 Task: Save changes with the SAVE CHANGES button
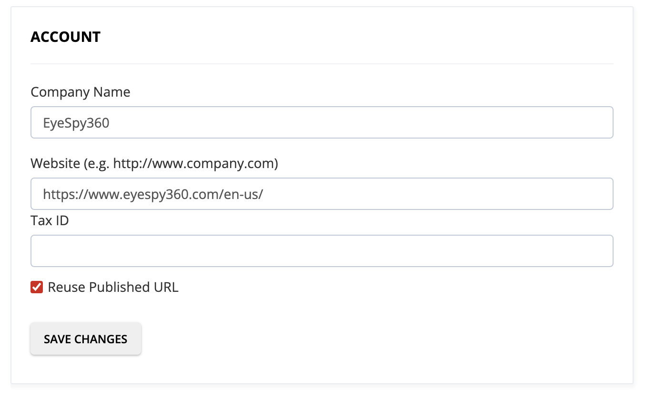pos(86,339)
